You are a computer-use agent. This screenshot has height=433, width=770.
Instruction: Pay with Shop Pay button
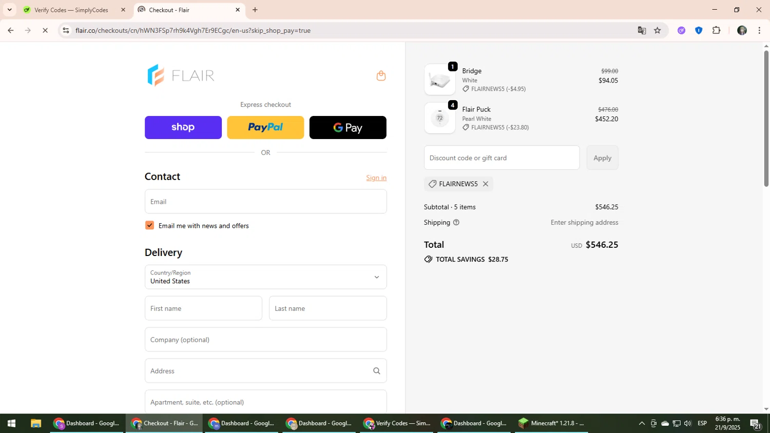pyautogui.click(x=183, y=127)
